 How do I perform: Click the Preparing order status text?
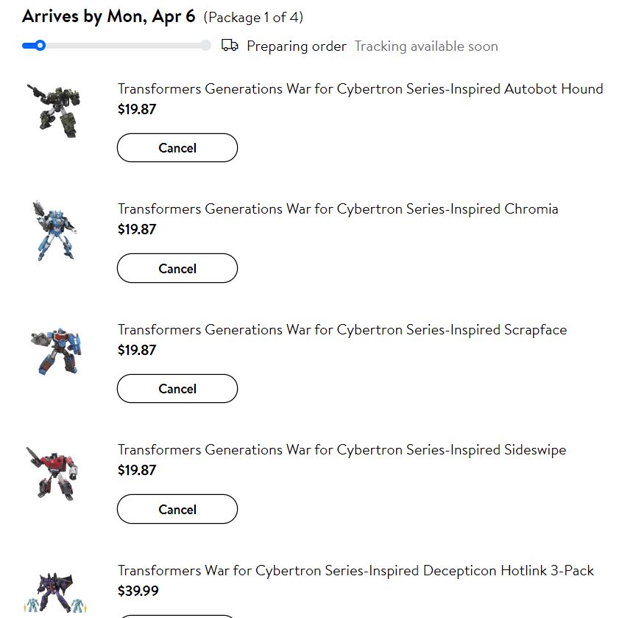296,46
